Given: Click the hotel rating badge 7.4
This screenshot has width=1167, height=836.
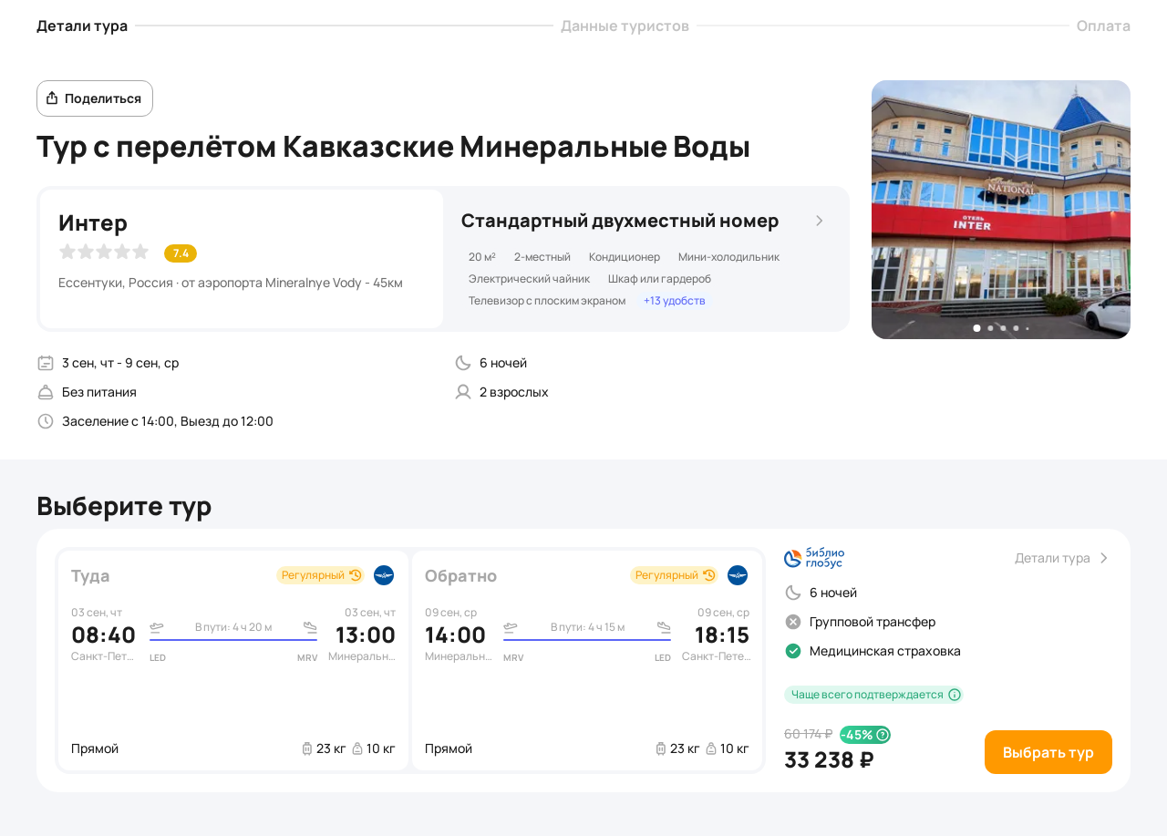Looking at the screenshot, I should pos(181,253).
